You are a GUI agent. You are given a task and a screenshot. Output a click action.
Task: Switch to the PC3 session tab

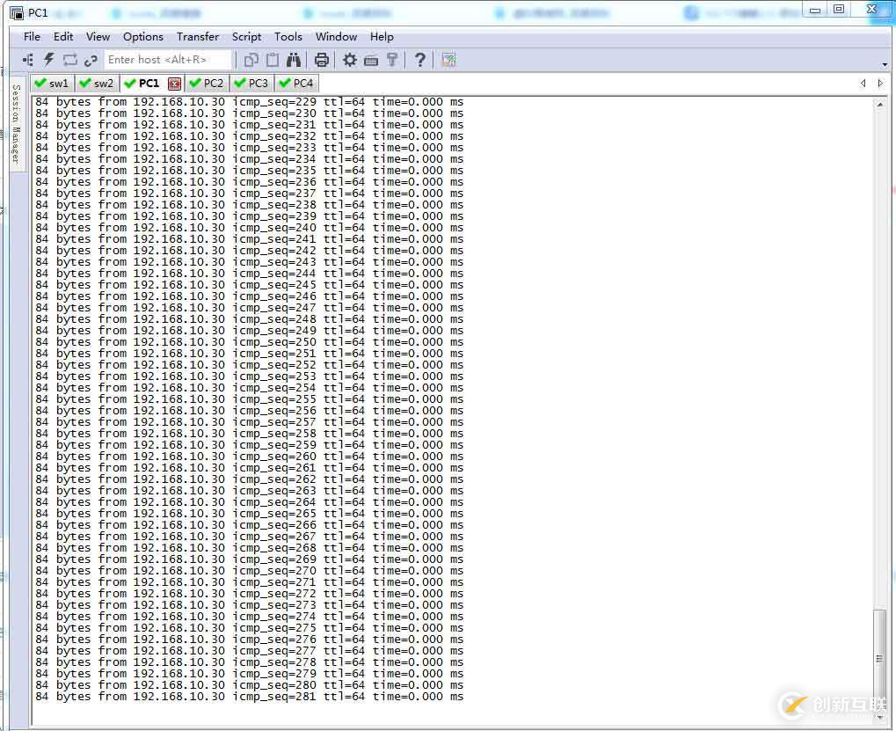[251, 84]
